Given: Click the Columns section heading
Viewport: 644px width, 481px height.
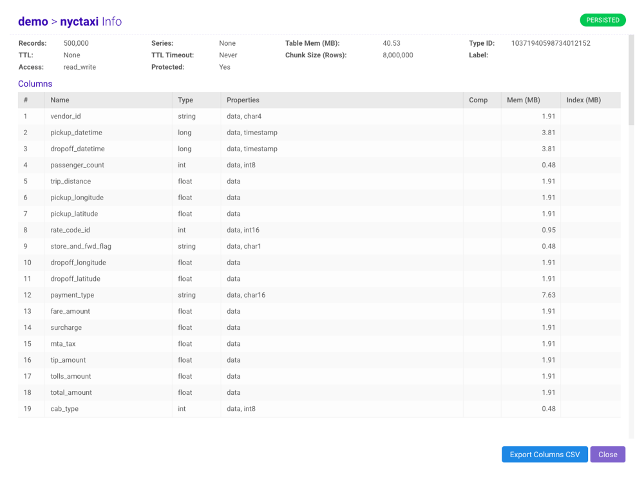Looking at the screenshot, I should coord(35,84).
